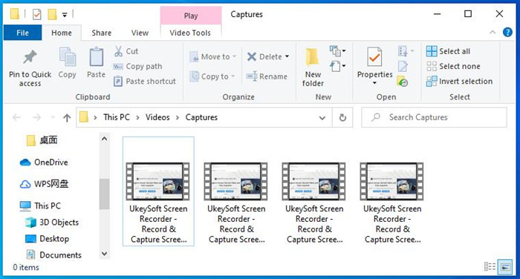Screen dimensions: 520x279
Task: Expand address bar history dropdown
Action: click(x=322, y=118)
